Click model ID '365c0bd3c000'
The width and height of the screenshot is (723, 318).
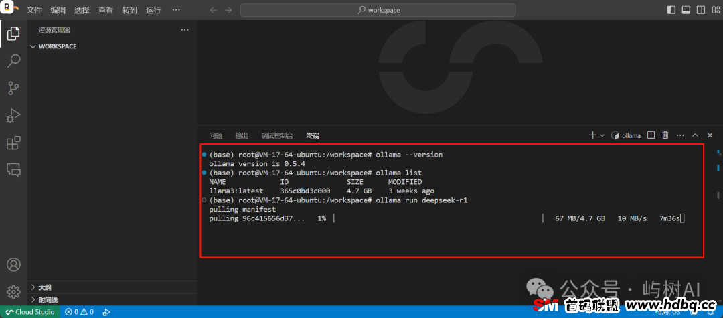pos(305,191)
